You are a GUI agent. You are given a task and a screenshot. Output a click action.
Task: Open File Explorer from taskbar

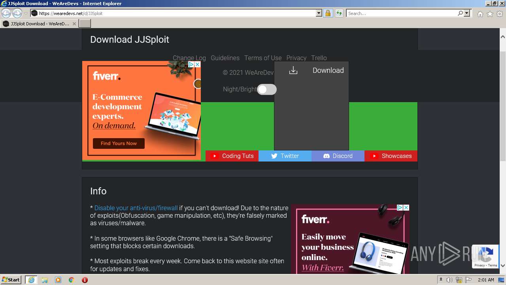coord(45,280)
